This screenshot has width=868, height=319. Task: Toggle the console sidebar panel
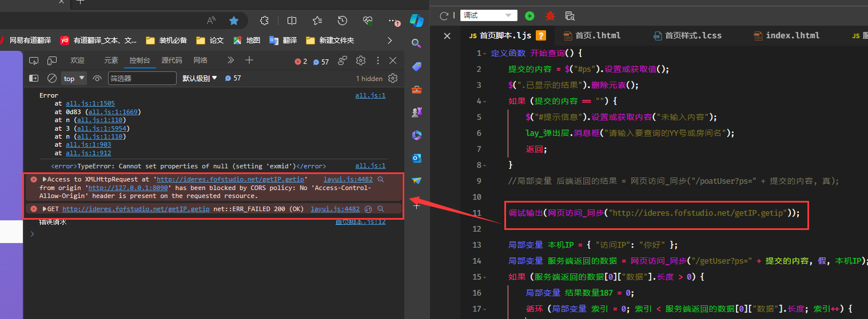tap(34, 78)
